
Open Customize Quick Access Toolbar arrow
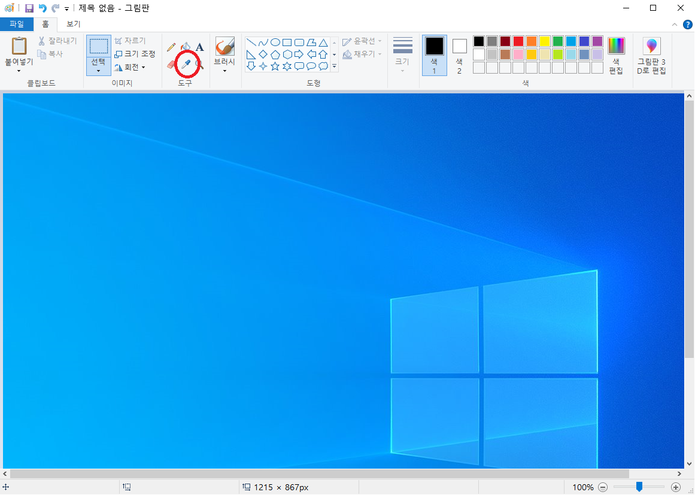[66, 8]
